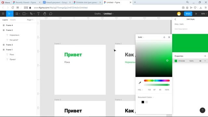Viewport: 208px width, 117px height.
Task: Adjust the hue slider handle
Action: (154, 81)
